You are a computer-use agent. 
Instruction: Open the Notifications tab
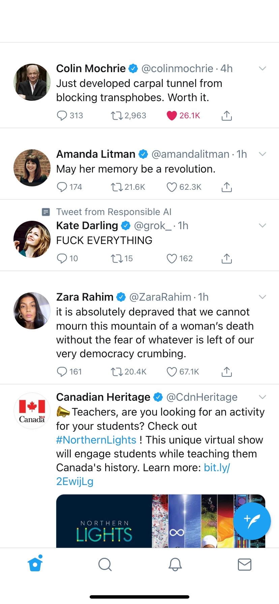click(175, 564)
